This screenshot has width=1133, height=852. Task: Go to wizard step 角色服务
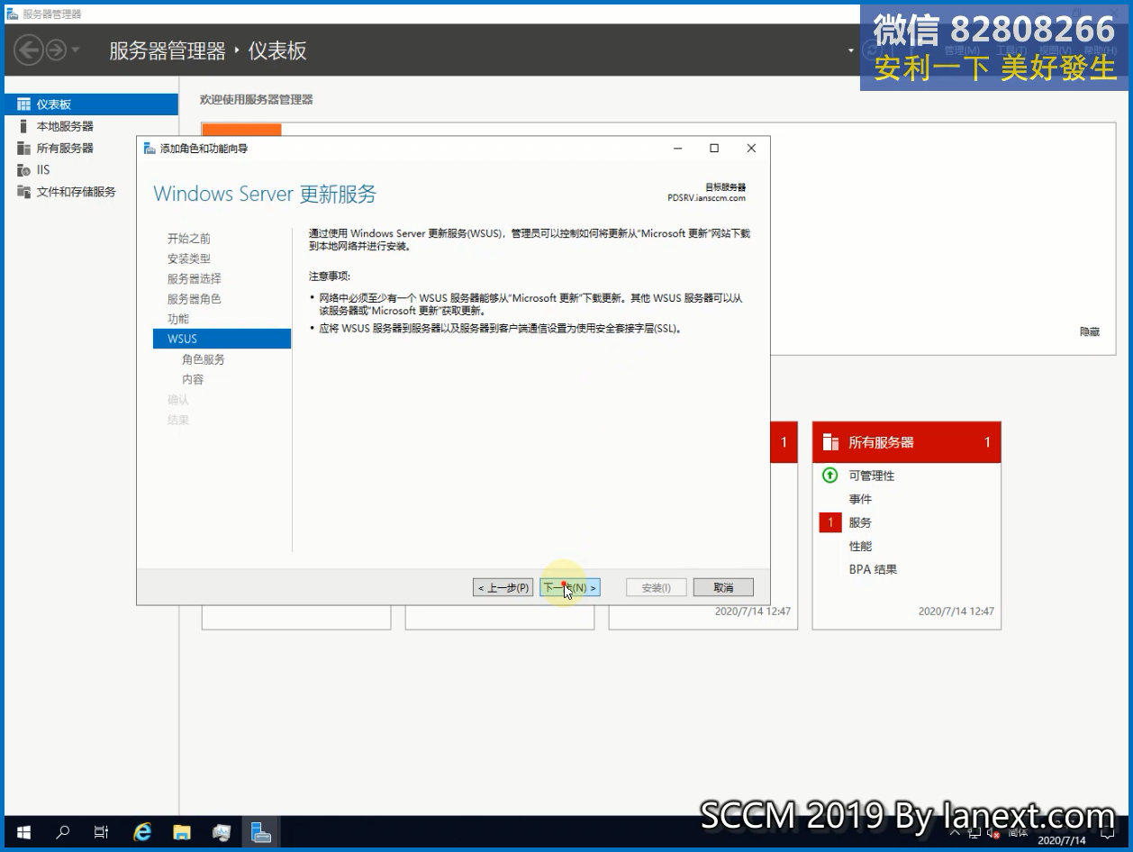coord(203,359)
